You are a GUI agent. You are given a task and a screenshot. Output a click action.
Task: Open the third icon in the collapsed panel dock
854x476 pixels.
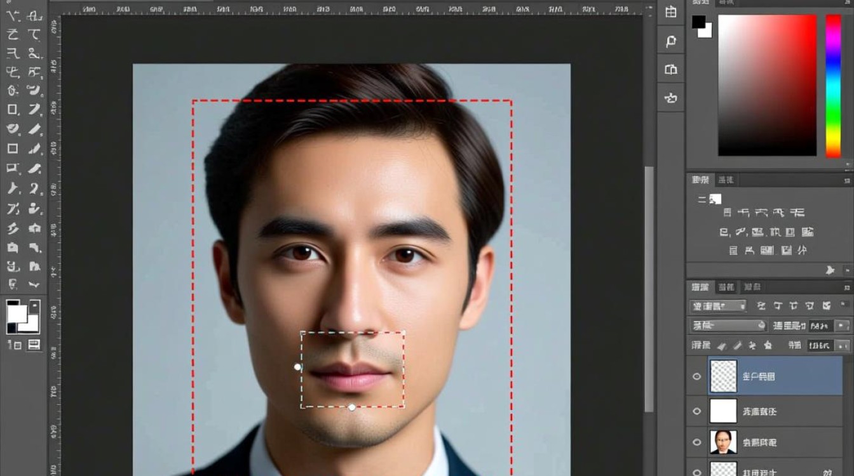pos(670,69)
